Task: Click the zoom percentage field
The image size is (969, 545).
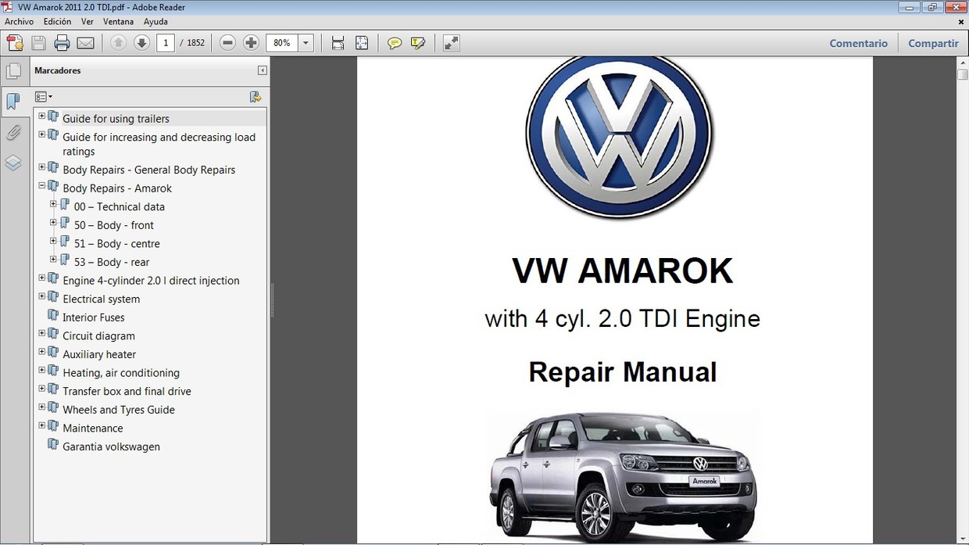Action: click(x=283, y=43)
